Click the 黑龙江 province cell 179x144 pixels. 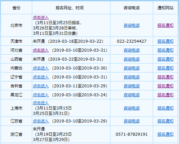click(16, 95)
